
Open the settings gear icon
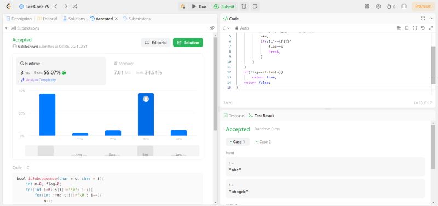point(378,7)
